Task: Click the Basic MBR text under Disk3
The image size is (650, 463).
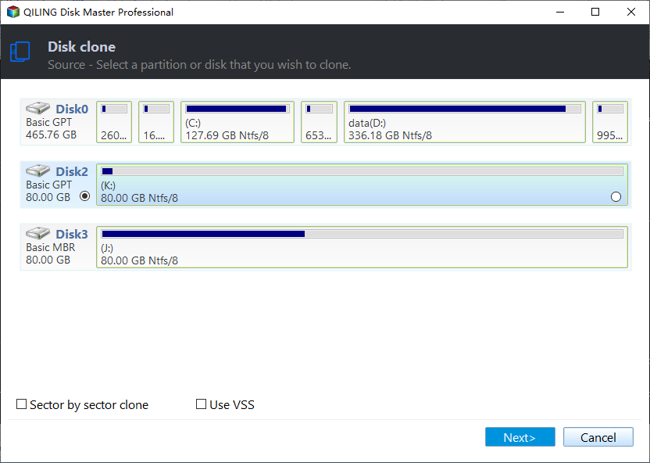Action: coord(51,247)
